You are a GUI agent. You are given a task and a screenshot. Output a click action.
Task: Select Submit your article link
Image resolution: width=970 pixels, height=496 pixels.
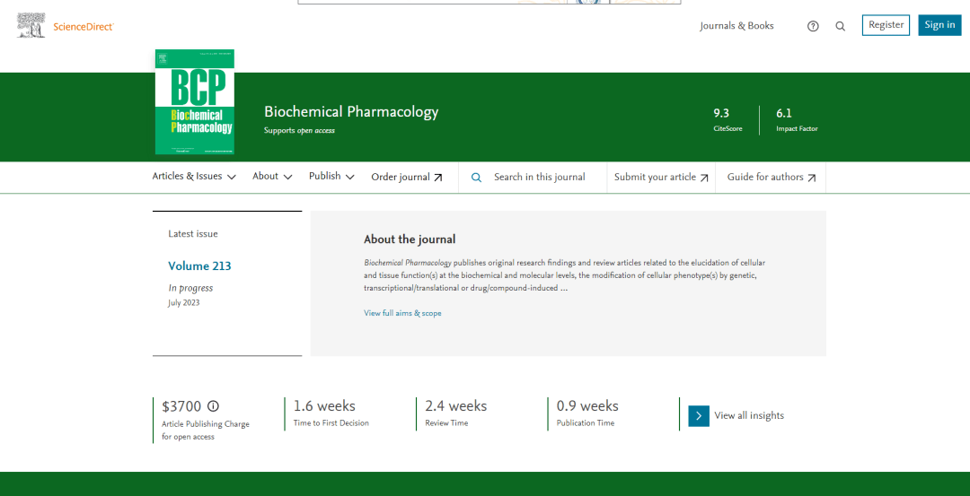point(655,178)
